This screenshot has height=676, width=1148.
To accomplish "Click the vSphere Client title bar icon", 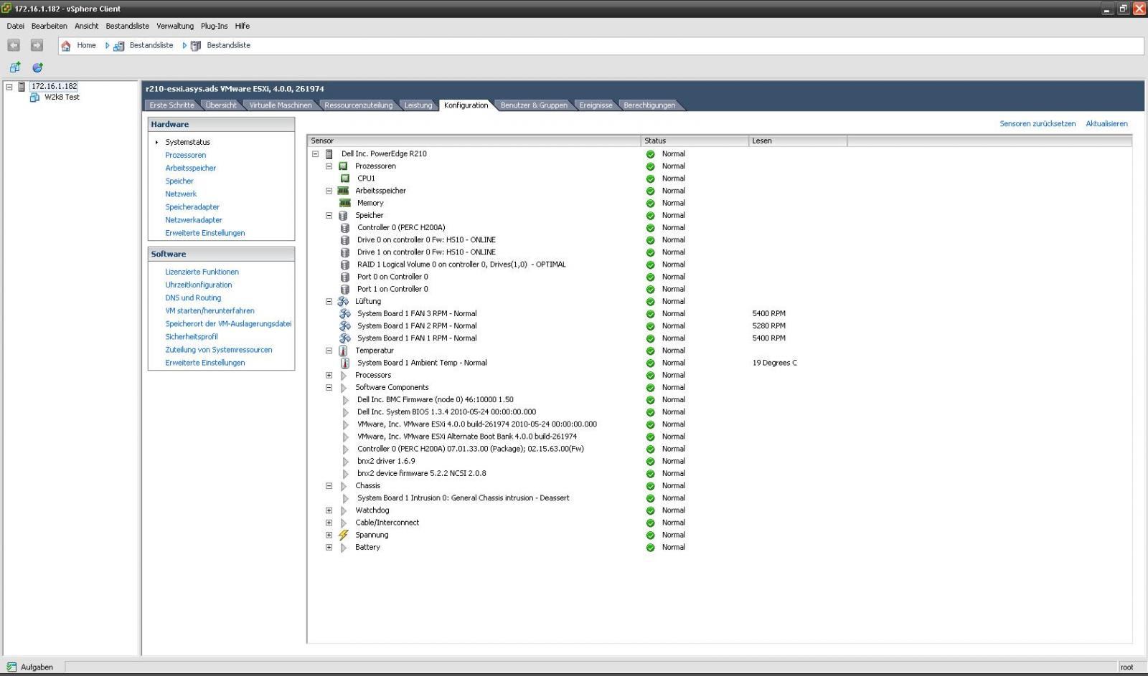I will click(x=7, y=9).
